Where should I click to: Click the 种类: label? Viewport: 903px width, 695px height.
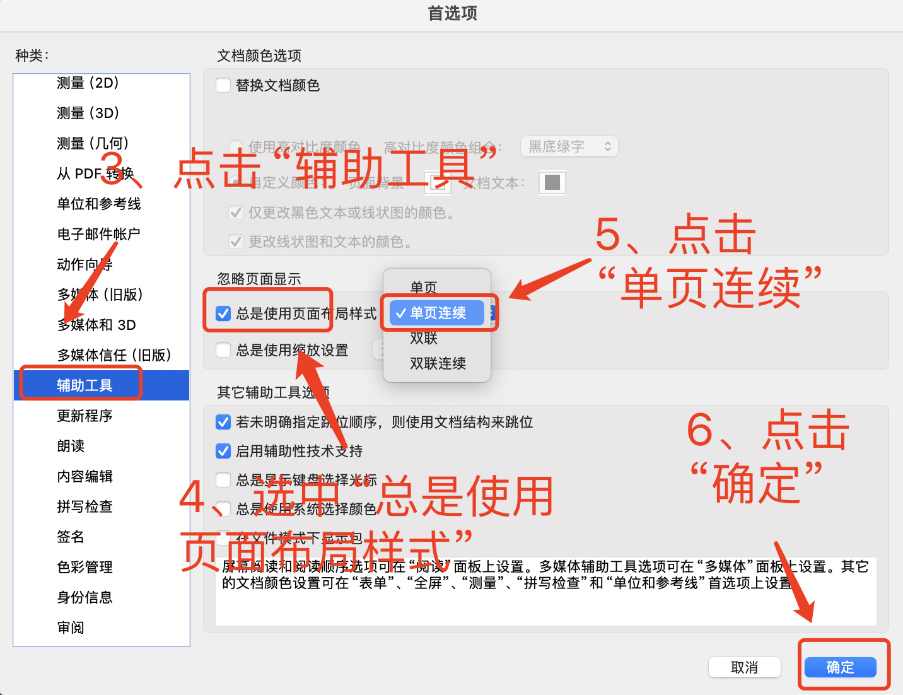point(32,55)
